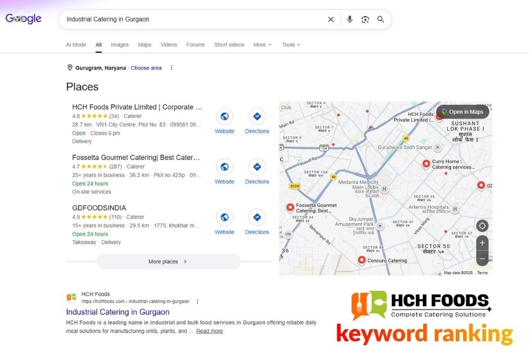
Task: Expand the Tools dropdown
Action: coord(291,45)
